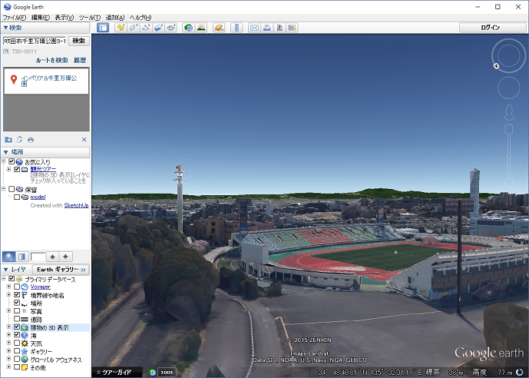Click the search address input field

(x=35, y=41)
